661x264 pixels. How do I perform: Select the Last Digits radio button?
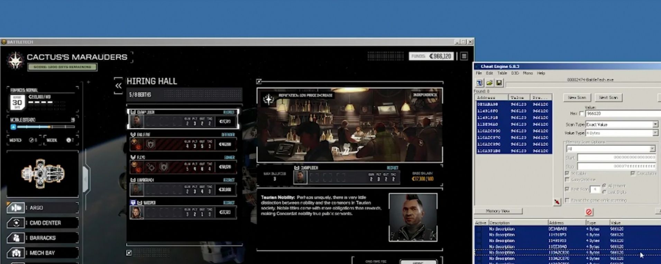(x=604, y=192)
